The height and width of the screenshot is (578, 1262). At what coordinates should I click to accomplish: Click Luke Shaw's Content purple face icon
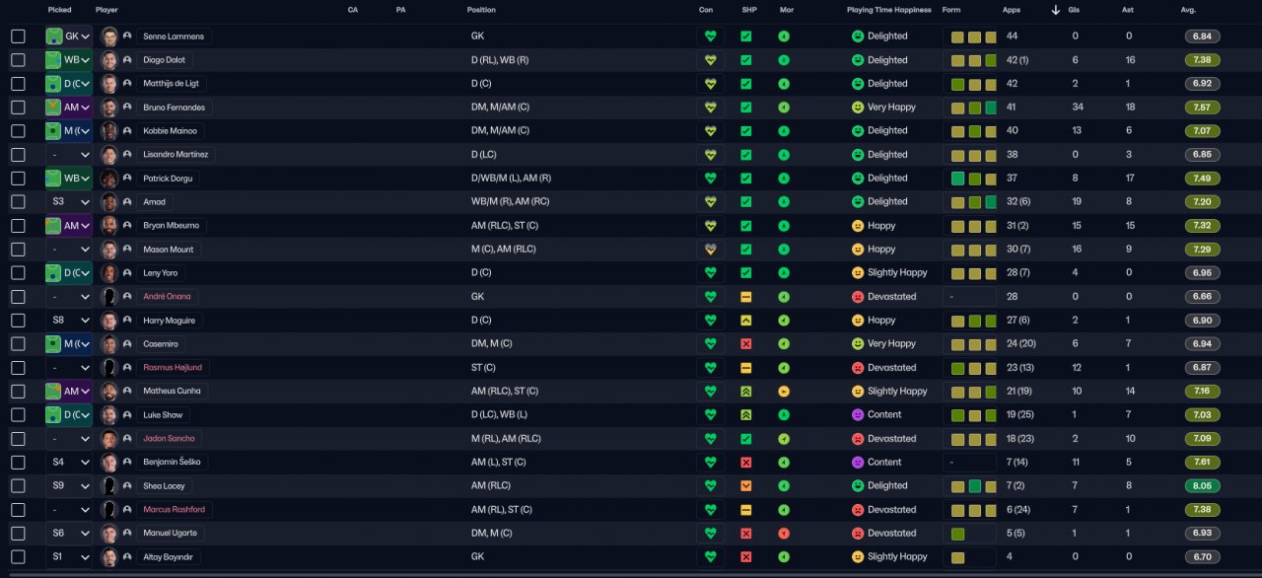pos(858,415)
